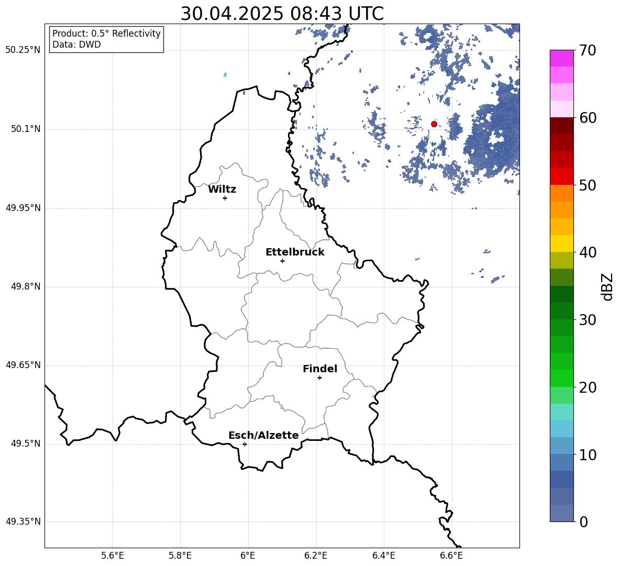
Task: Click the Ettelbruck city label
Action: click(x=295, y=252)
